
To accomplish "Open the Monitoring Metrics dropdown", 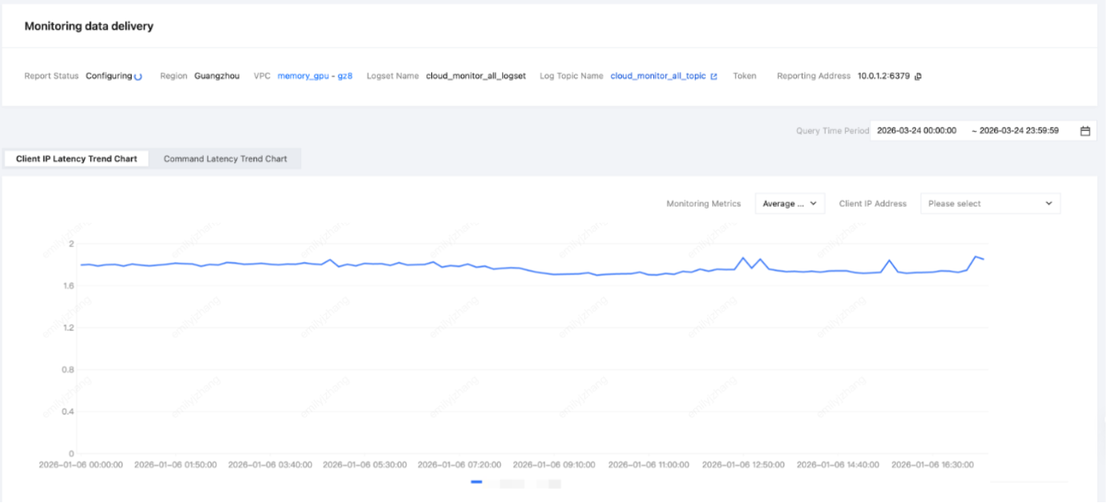I will point(790,204).
